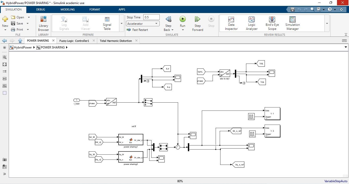Expand the Review Results gallery arrow
Viewport: 349px width, 184px height.
[327, 23]
